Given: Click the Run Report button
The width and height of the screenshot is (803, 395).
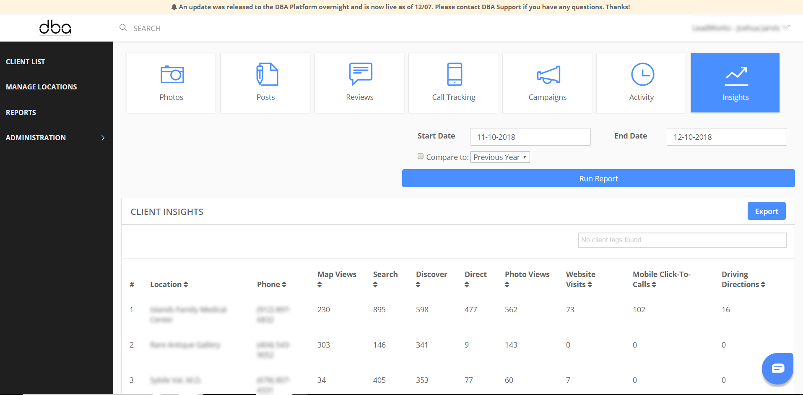Looking at the screenshot, I should (598, 178).
